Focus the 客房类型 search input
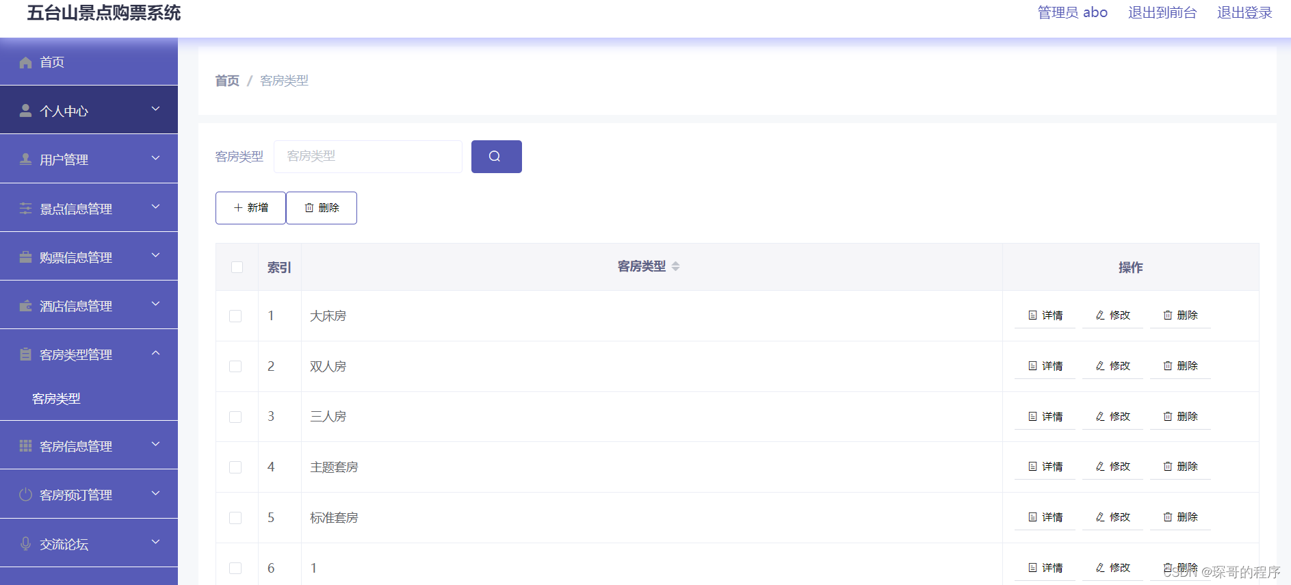The image size is (1291, 585). (368, 157)
